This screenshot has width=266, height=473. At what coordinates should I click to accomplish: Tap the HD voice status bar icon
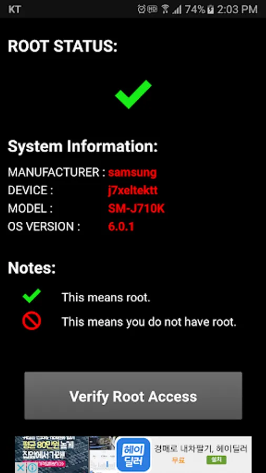(152, 9)
